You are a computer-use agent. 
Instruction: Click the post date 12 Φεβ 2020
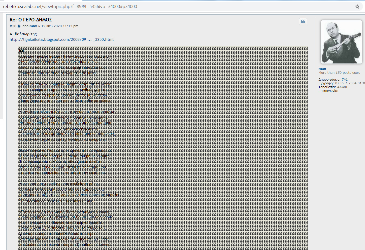(60, 26)
